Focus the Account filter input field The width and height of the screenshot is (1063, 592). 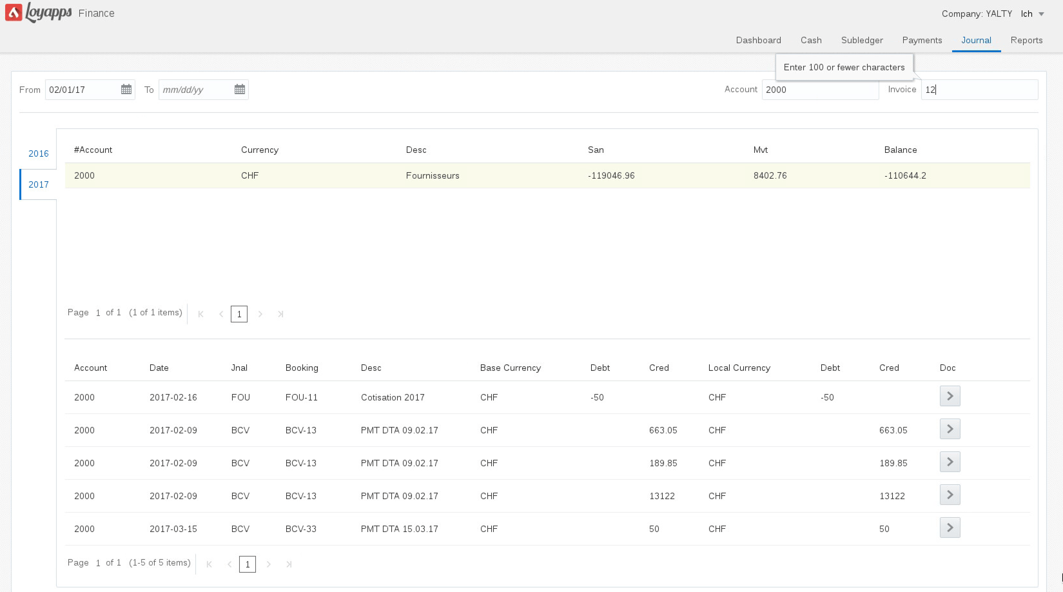[820, 90]
